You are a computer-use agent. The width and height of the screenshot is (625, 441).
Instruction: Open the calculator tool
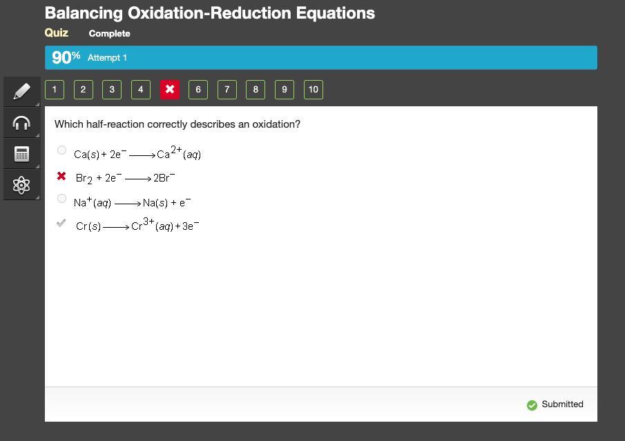(x=21, y=154)
